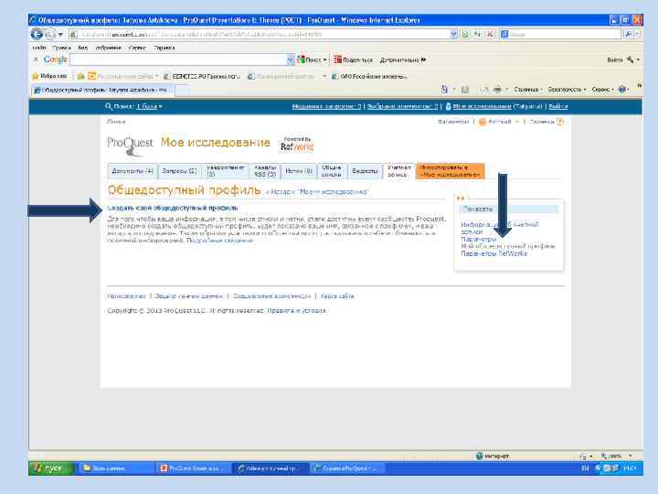
Task: Go back with the browser Back arrow
Action: click(x=37, y=35)
